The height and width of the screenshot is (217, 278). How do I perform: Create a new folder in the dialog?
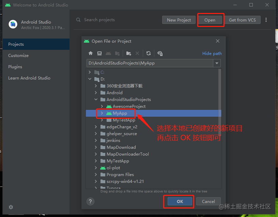click(x=128, y=53)
